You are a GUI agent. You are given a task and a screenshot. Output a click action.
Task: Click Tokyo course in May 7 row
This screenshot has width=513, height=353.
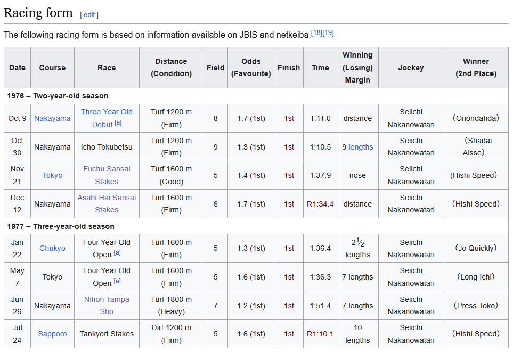click(x=52, y=277)
